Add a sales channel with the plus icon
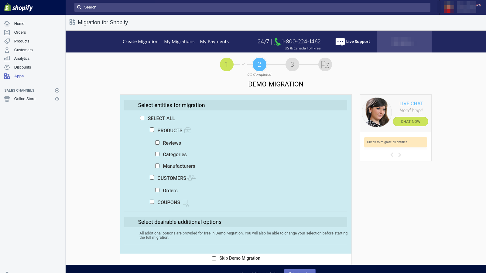Viewport: 486px width, 273px height. pyautogui.click(x=57, y=90)
